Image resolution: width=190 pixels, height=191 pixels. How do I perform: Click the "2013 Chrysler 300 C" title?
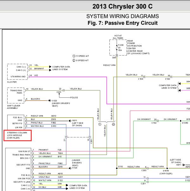(x=122, y=6)
